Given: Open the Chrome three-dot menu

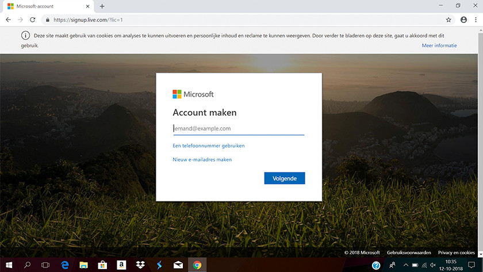Looking at the screenshot, I should click(476, 20).
